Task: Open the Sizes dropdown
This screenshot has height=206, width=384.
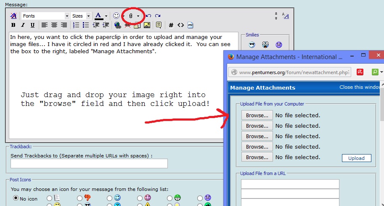Action: click(81, 16)
